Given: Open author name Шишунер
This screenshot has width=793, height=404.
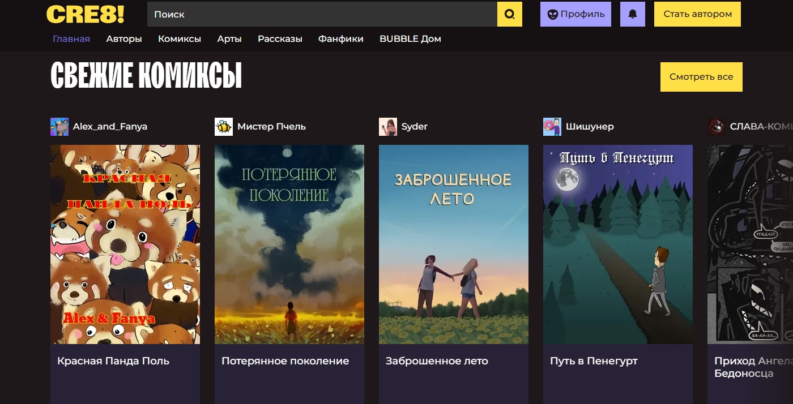Looking at the screenshot, I should (590, 127).
